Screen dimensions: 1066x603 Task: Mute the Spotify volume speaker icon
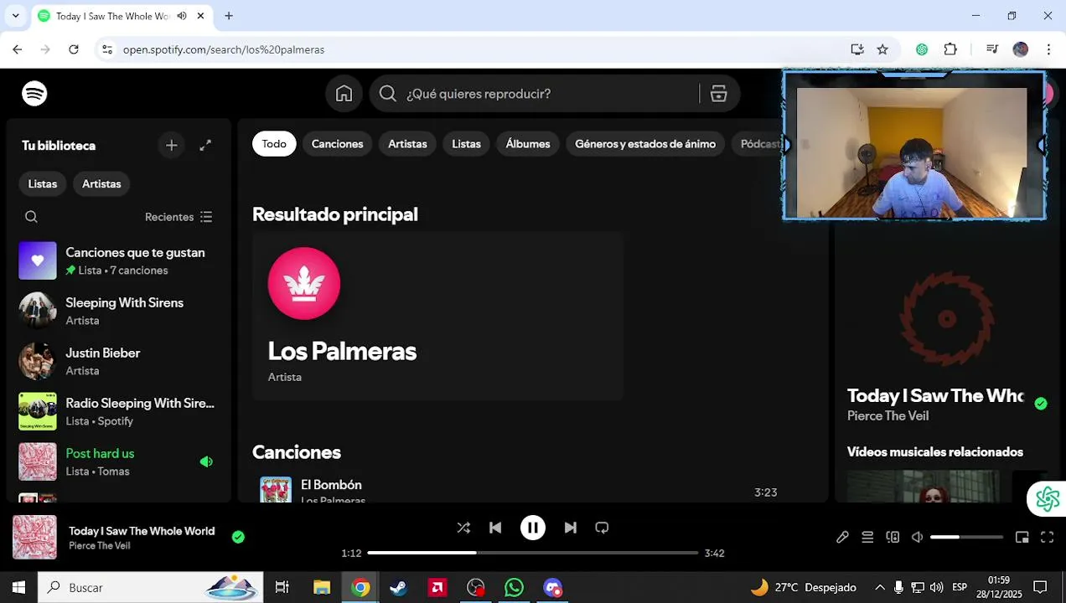tap(918, 537)
